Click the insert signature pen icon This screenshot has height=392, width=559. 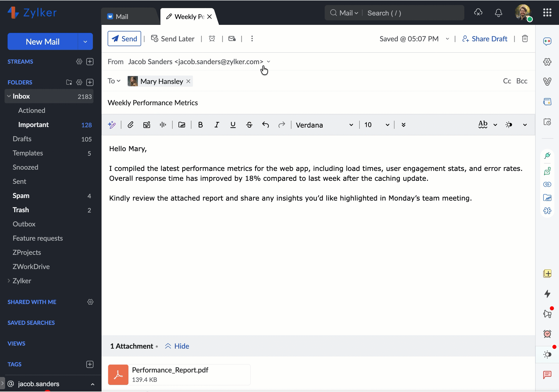pyautogui.click(x=147, y=125)
